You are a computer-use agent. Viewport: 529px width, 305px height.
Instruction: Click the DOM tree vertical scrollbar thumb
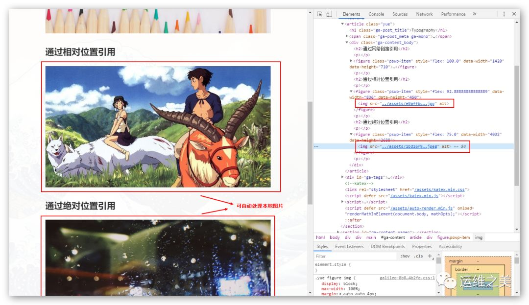517,125
